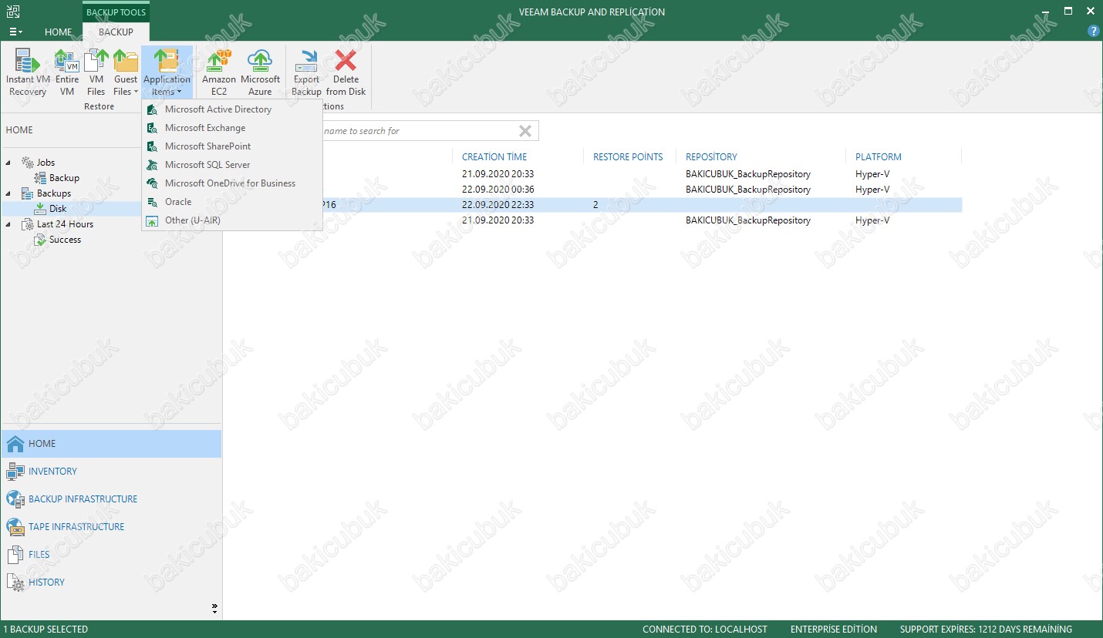Click the BACKUP INFRASTRUCTURE icon
Viewport: 1103px width, 638px height.
pos(15,499)
